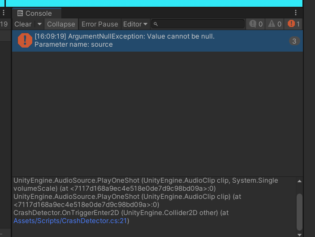The height and width of the screenshot is (237, 315).
Task: Open the Editor dropdown
Action: click(135, 24)
